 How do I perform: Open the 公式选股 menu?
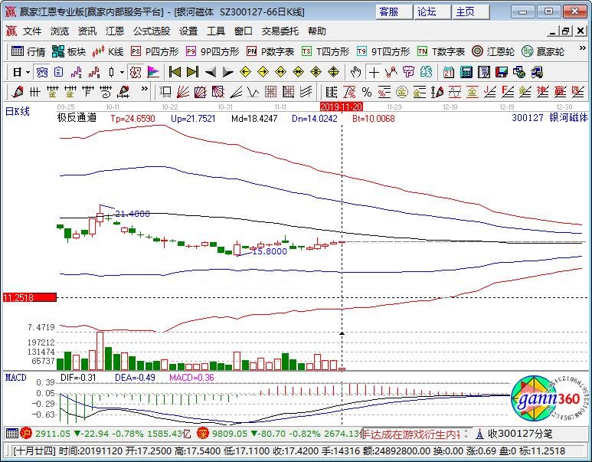[x=152, y=31]
